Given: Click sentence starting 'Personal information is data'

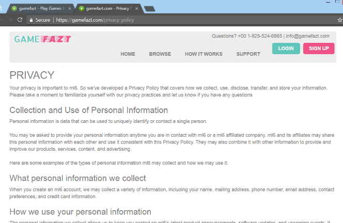Looking at the screenshot, I should [x=108, y=121].
